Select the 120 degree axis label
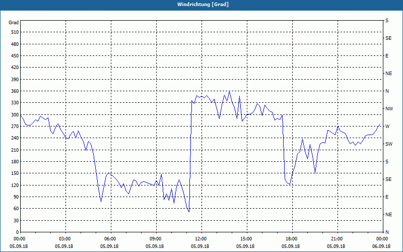The height and width of the screenshot is (252, 403). click(x=15, y=185)
